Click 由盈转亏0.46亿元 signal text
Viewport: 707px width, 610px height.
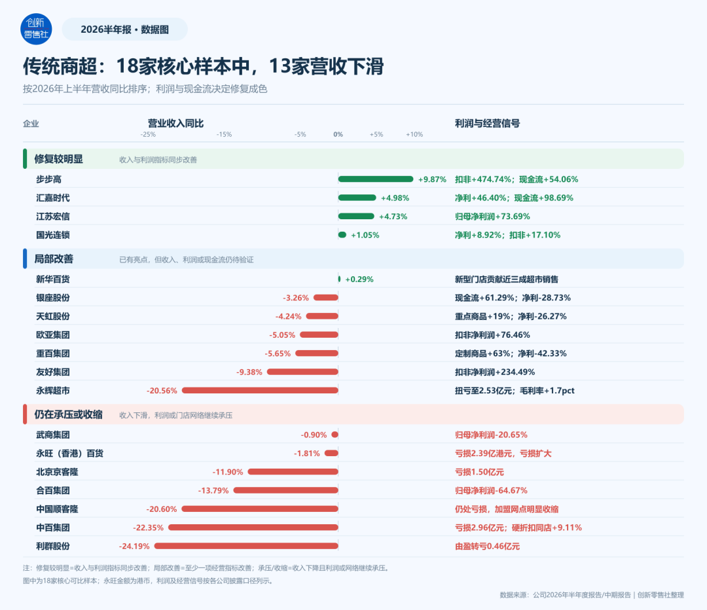pyautogui.click(x=487, y=546)
